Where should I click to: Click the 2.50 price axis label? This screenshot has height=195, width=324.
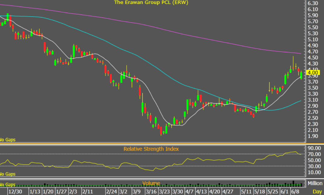(x=313, y=118)
